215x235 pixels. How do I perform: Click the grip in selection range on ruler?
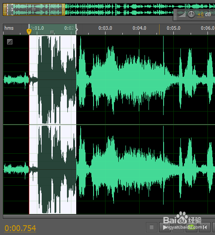52,32
